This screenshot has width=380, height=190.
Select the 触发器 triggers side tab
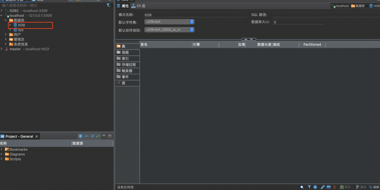pyautogui.click(x=128, y=71)
